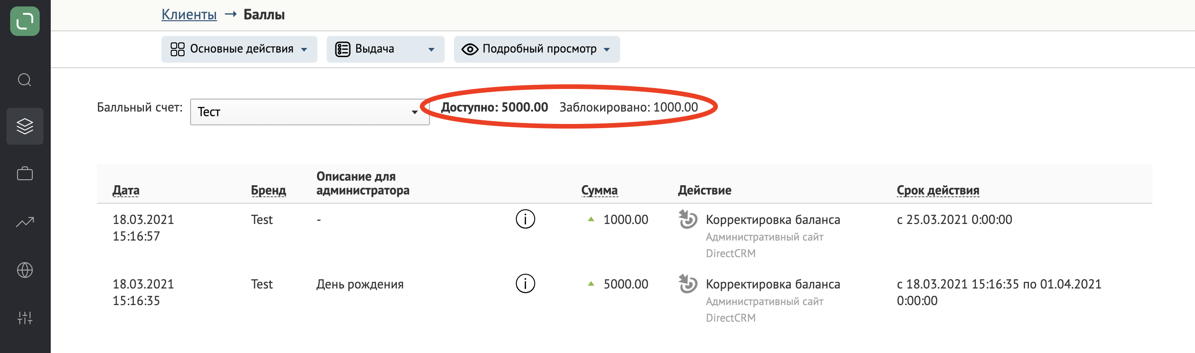Screen dimensions: 1195x353
Task: Click the grid icon of Основные действия
Action: [177, 49]
